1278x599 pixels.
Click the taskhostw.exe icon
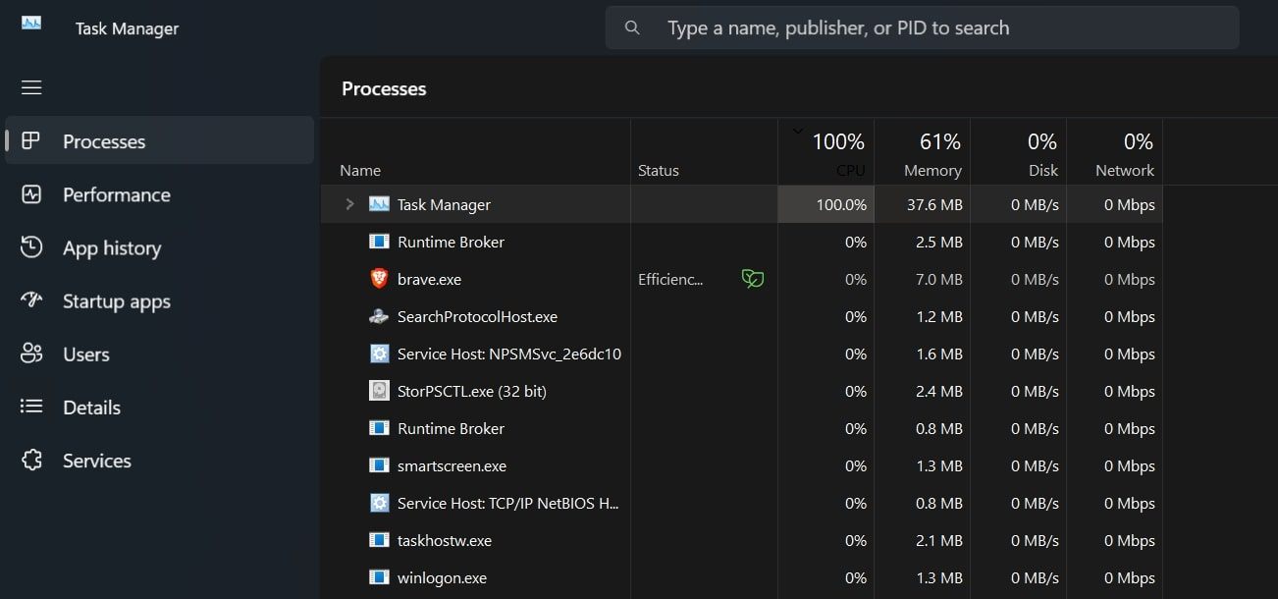click(379, 540)
